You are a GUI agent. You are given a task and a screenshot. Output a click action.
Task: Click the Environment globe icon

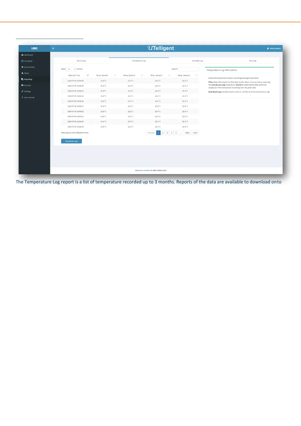click(x=22, y=67)
